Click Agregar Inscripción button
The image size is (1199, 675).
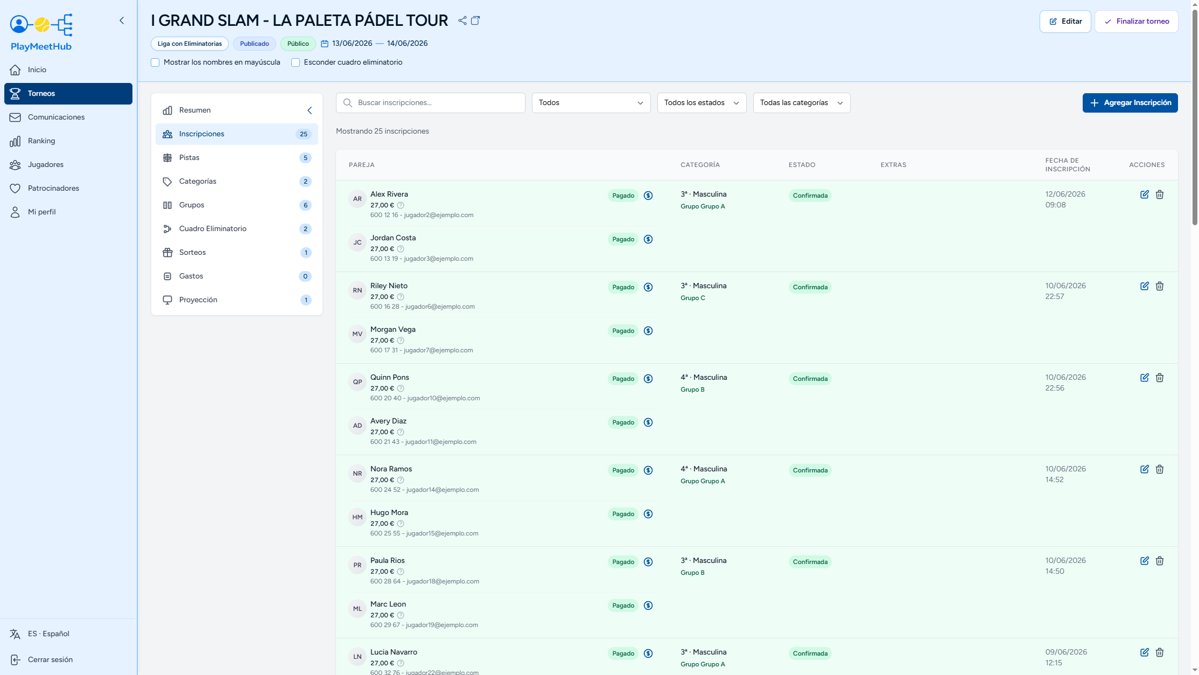click(x=1130, y=103)
